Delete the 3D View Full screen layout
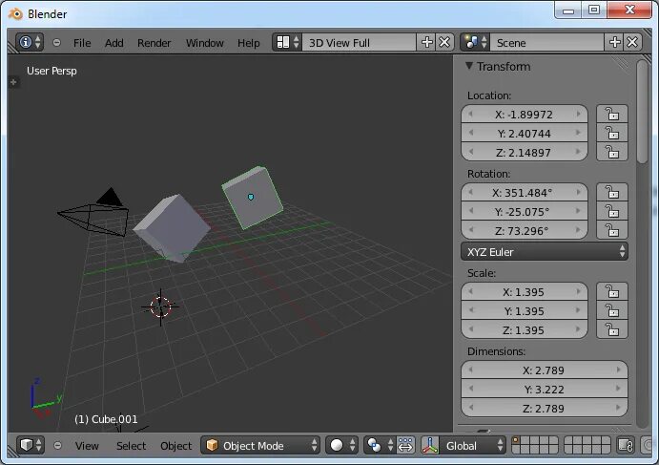This screenshot has height=465, width=659. pyautogui.click(x=444, y=43)
